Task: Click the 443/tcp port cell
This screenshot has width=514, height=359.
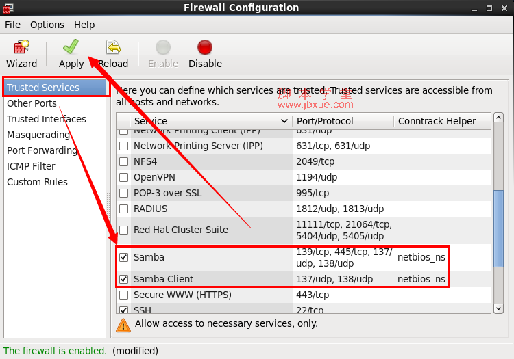Action: [x=313, y=295]
